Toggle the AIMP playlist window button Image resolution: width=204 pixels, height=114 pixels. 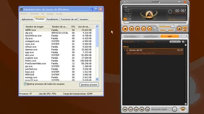tap(179, 29)
